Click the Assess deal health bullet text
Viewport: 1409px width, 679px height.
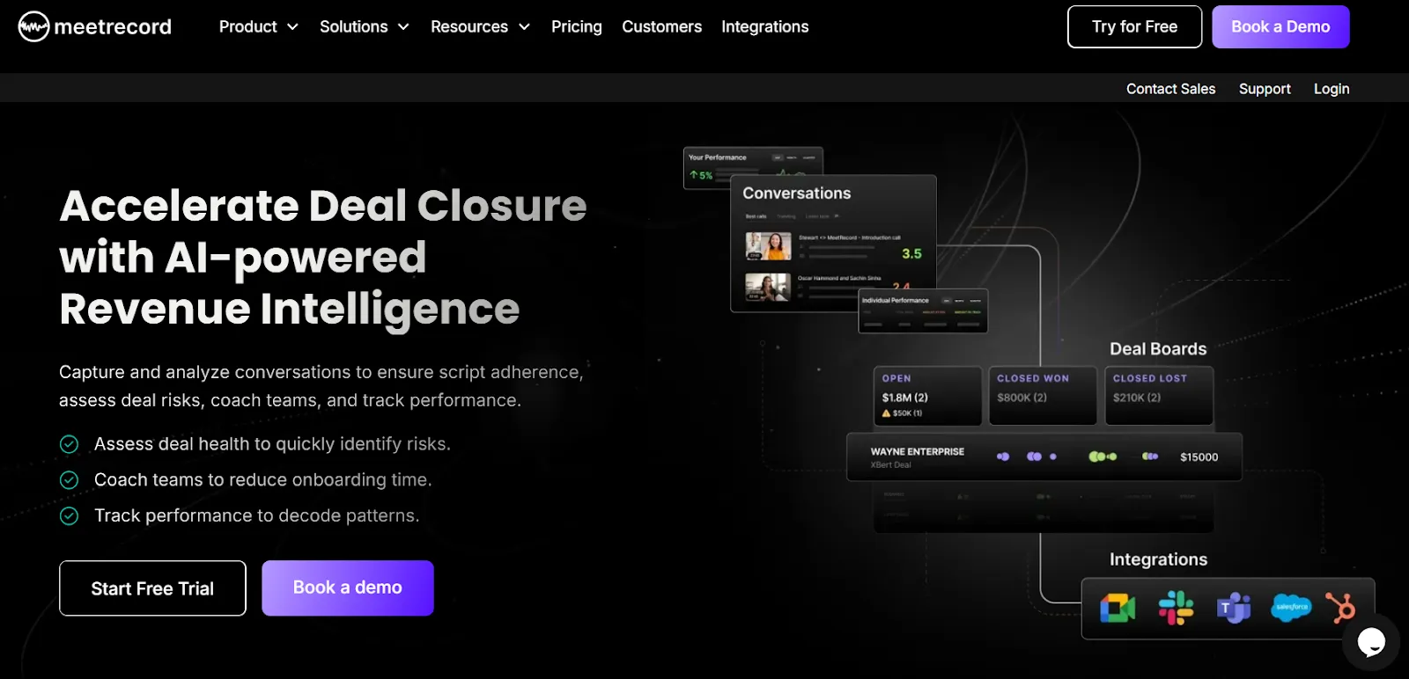pos(272,444)
